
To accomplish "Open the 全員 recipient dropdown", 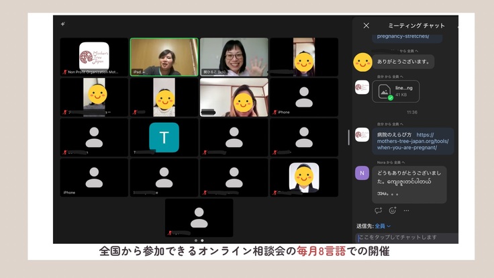I will click(383, 226).
